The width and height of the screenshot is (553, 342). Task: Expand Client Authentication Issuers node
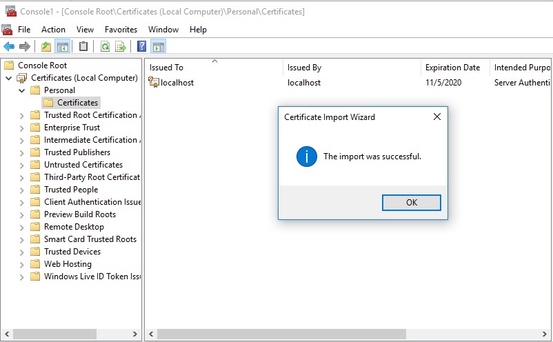coord(22,202)
